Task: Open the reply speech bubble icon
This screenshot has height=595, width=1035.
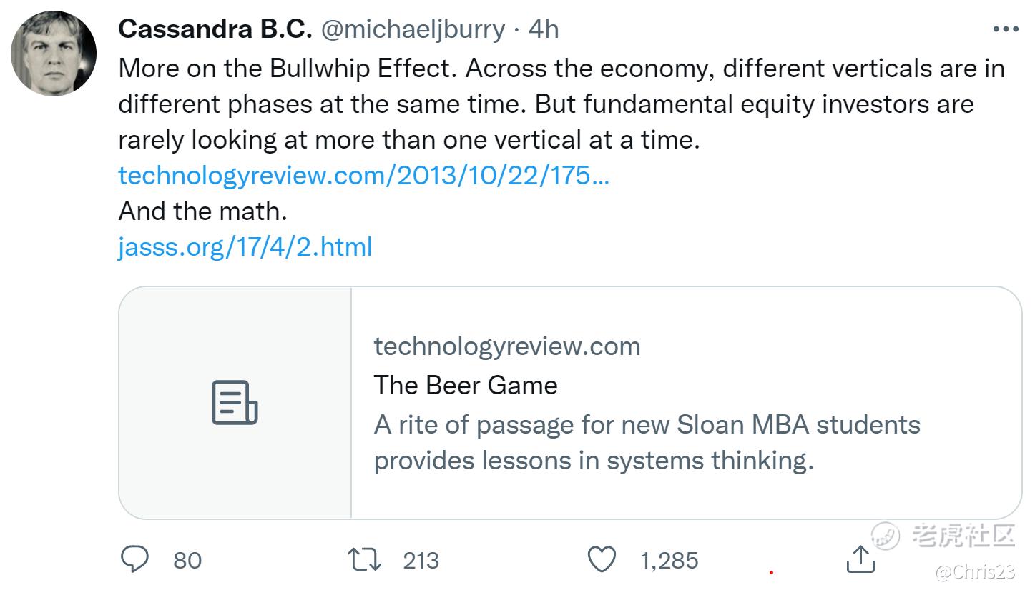Action: point(134,559)
